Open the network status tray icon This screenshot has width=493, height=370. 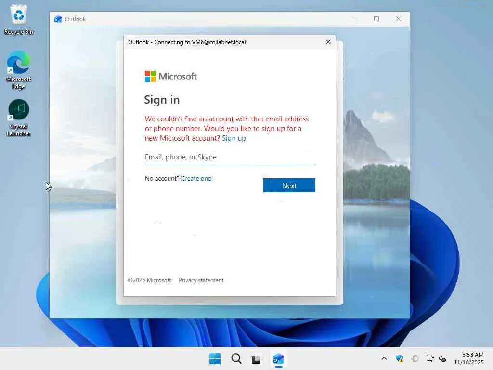[x=430, y=358]
